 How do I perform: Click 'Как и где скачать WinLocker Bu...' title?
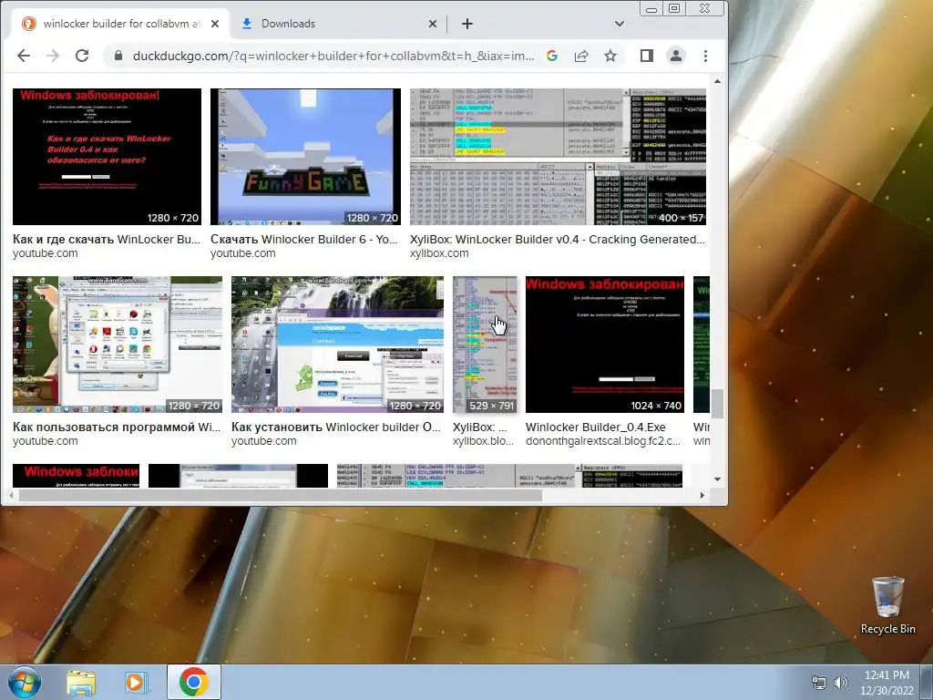[107, 240]
